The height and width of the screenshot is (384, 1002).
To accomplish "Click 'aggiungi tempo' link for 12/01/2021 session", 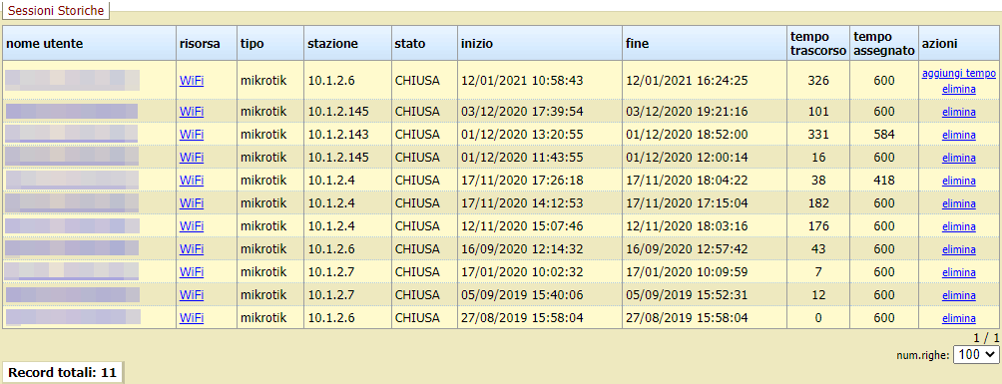I will [x=958, y=74].
